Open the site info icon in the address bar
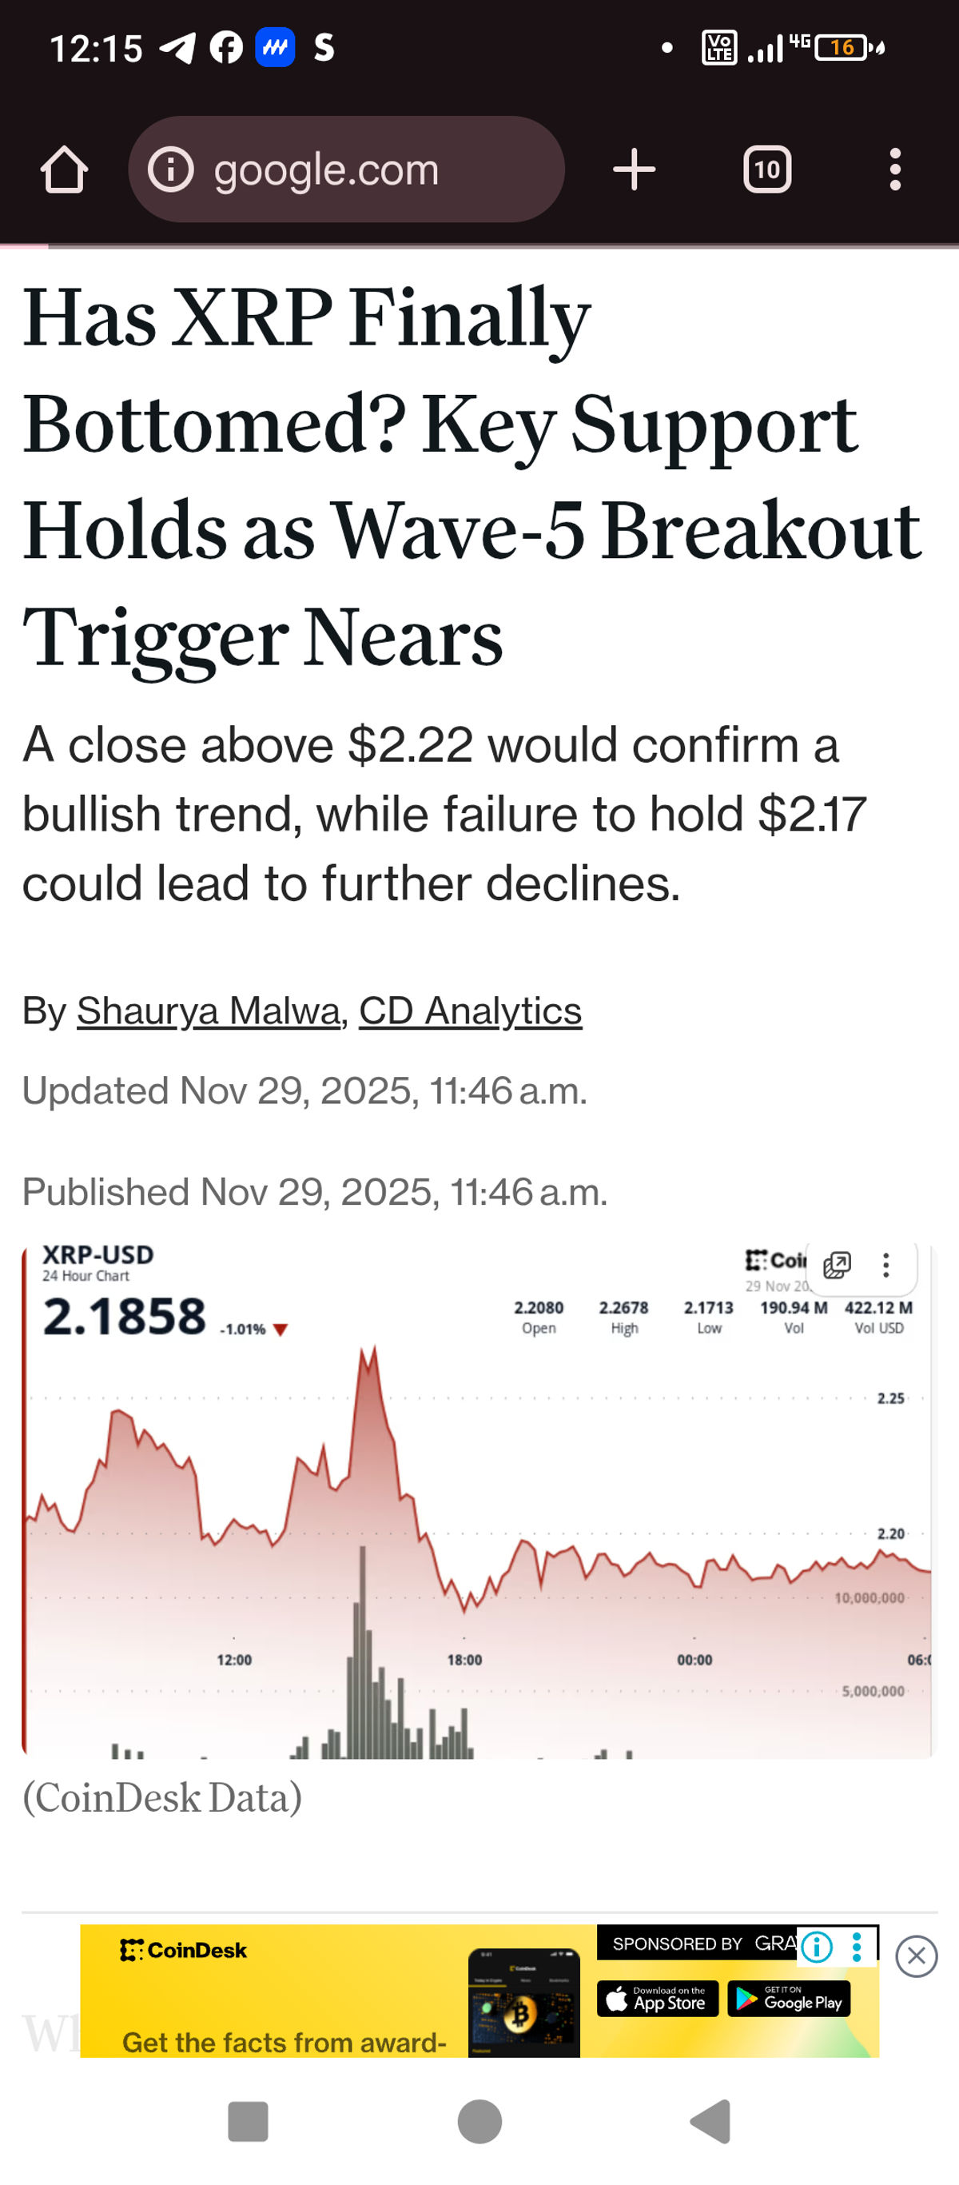This screenshot has height=2185, width=959. [x=170, y=169]
